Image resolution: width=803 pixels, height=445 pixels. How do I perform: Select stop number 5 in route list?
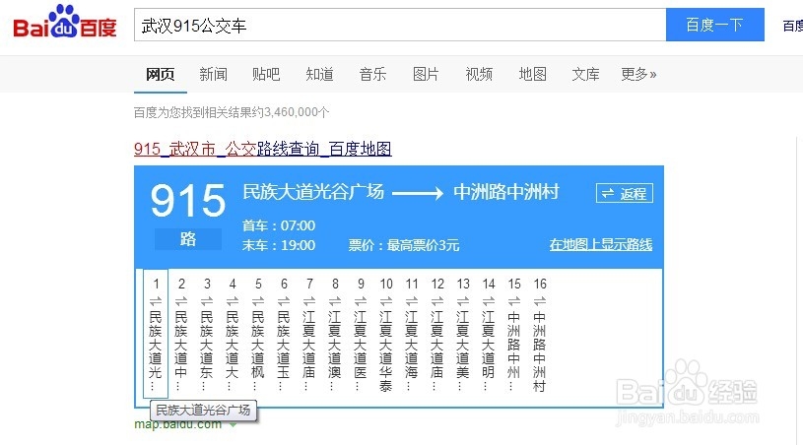coord(258,334)
